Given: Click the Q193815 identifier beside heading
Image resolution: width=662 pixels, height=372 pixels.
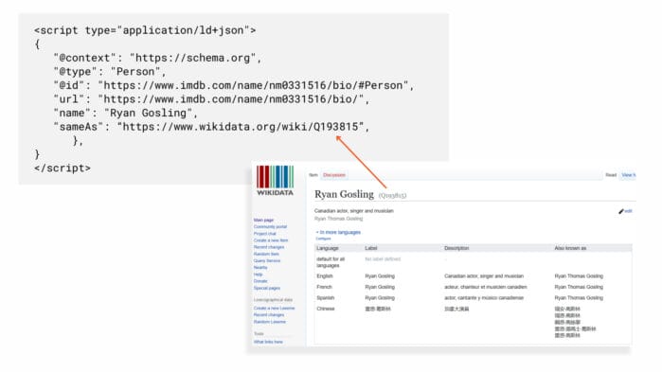Looking at the screenshot, I should click(x=392, y=195).
